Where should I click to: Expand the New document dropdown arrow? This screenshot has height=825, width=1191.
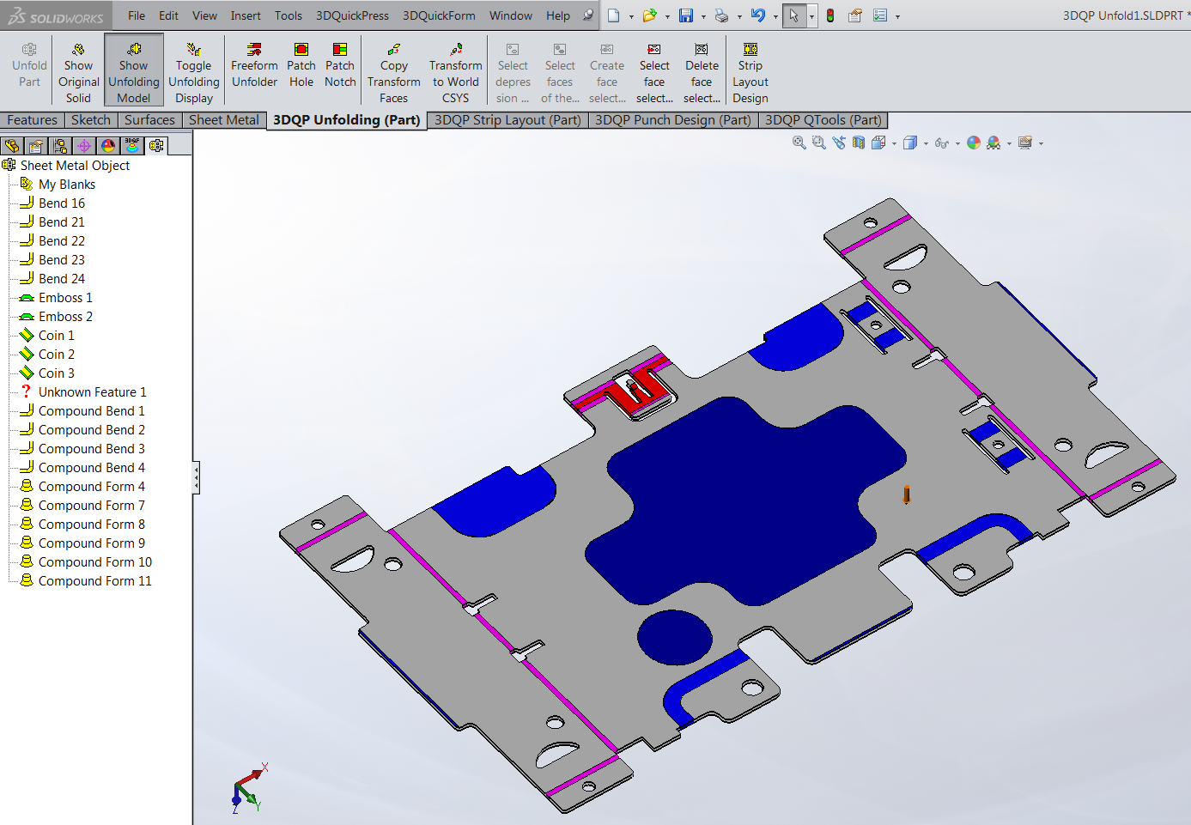click(x=631, y=16)
